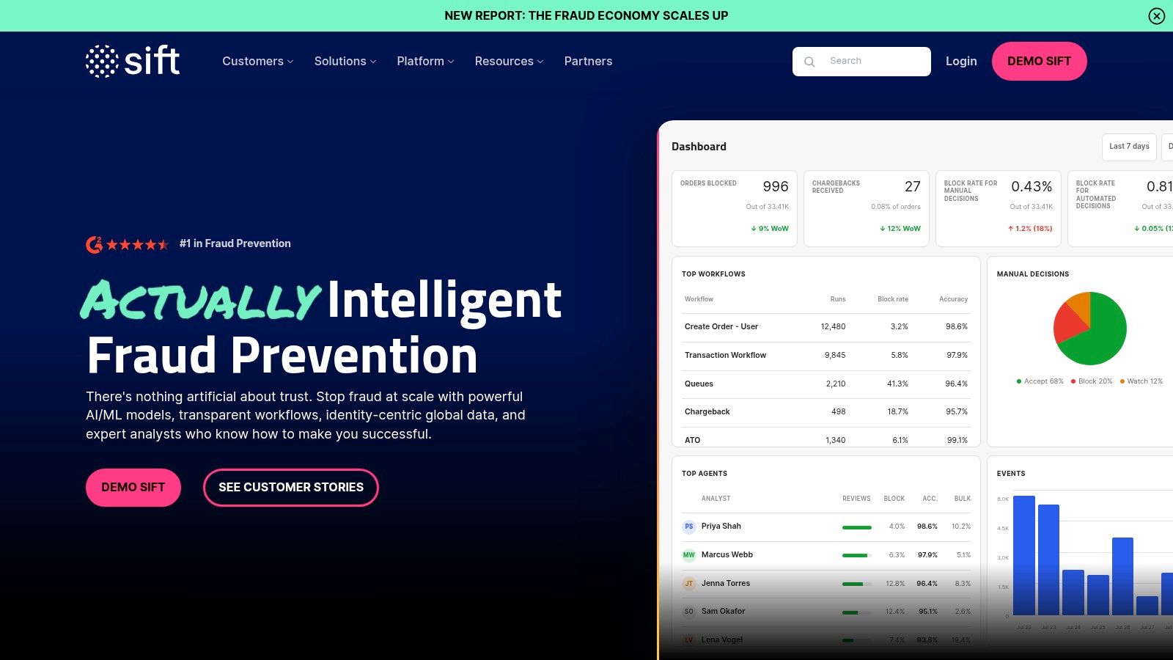
Task: Focus the Search input field
Action: tap(861, 62)
